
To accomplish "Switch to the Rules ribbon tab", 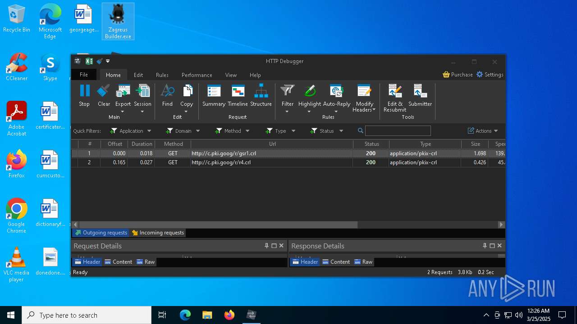I will (x=162, y=75).
